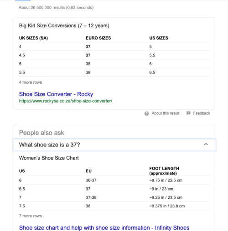
Task: Click the 'What shoe size is a 37?' question
Action: (49, 145)
